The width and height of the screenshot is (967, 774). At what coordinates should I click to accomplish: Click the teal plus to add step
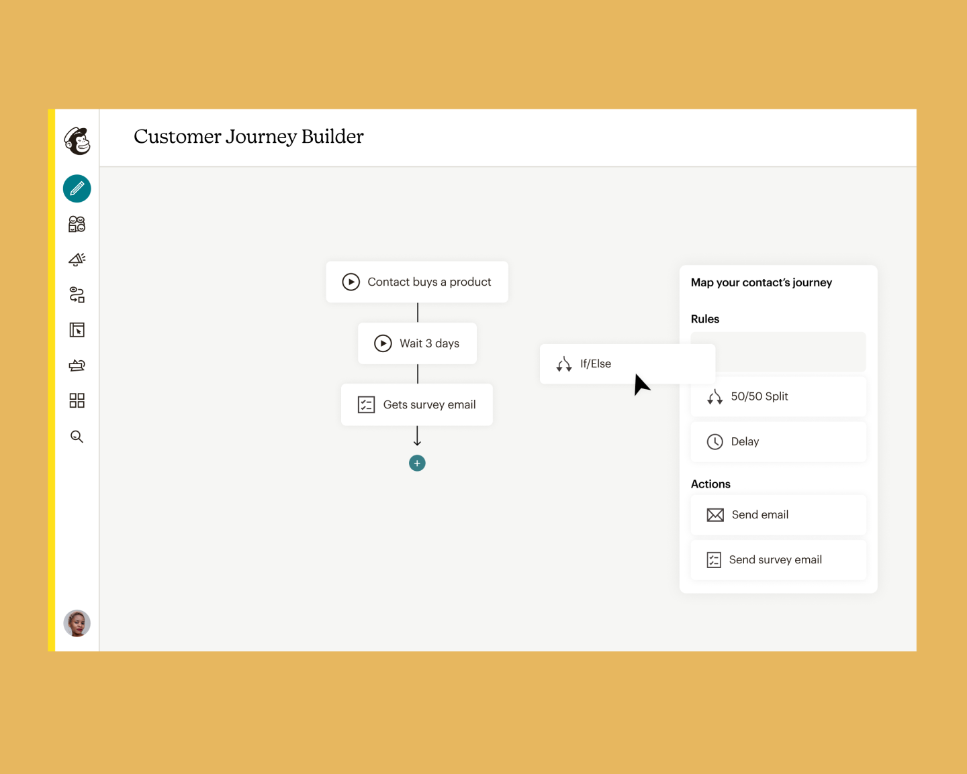point(417,463)
